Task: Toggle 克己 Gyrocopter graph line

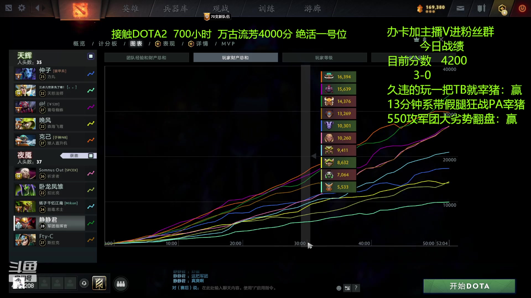Action: tap(91, 140)
